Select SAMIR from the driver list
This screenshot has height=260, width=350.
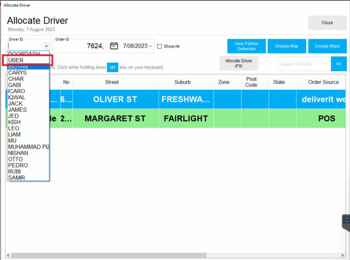17,178
